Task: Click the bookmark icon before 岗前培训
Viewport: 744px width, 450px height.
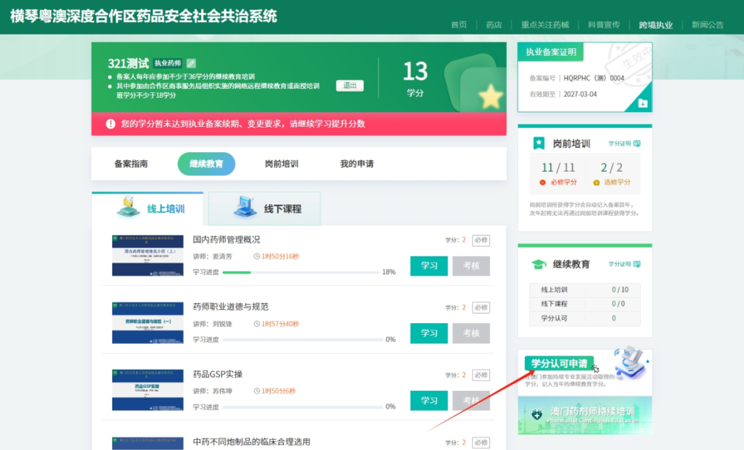Action: (539, 143)
